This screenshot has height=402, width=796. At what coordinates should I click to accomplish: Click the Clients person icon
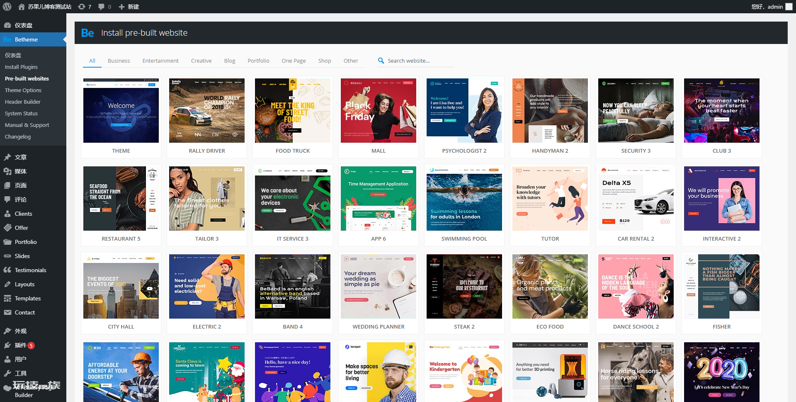pos(7,214)
